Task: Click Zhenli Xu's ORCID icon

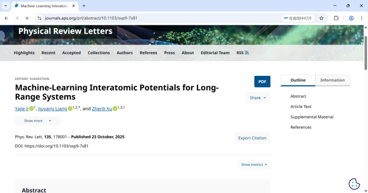Action: click(115, 109)
